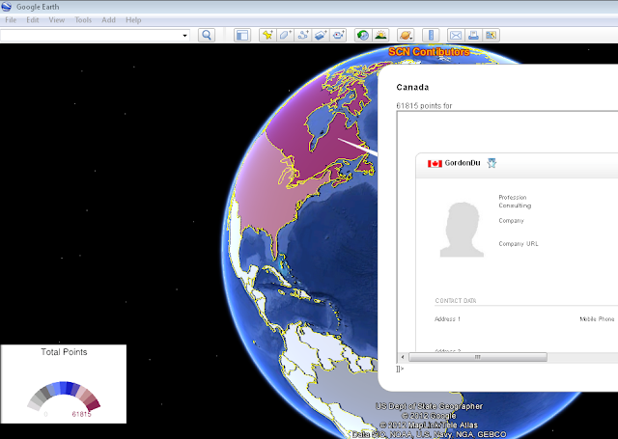618x439 pixels.
Task: View in Google Maps icon
Action: point(492,36)
